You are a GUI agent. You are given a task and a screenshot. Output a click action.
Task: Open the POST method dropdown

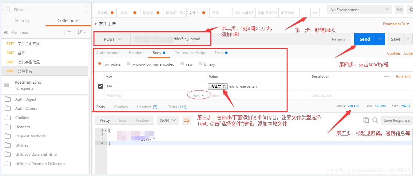pos(113,39)
